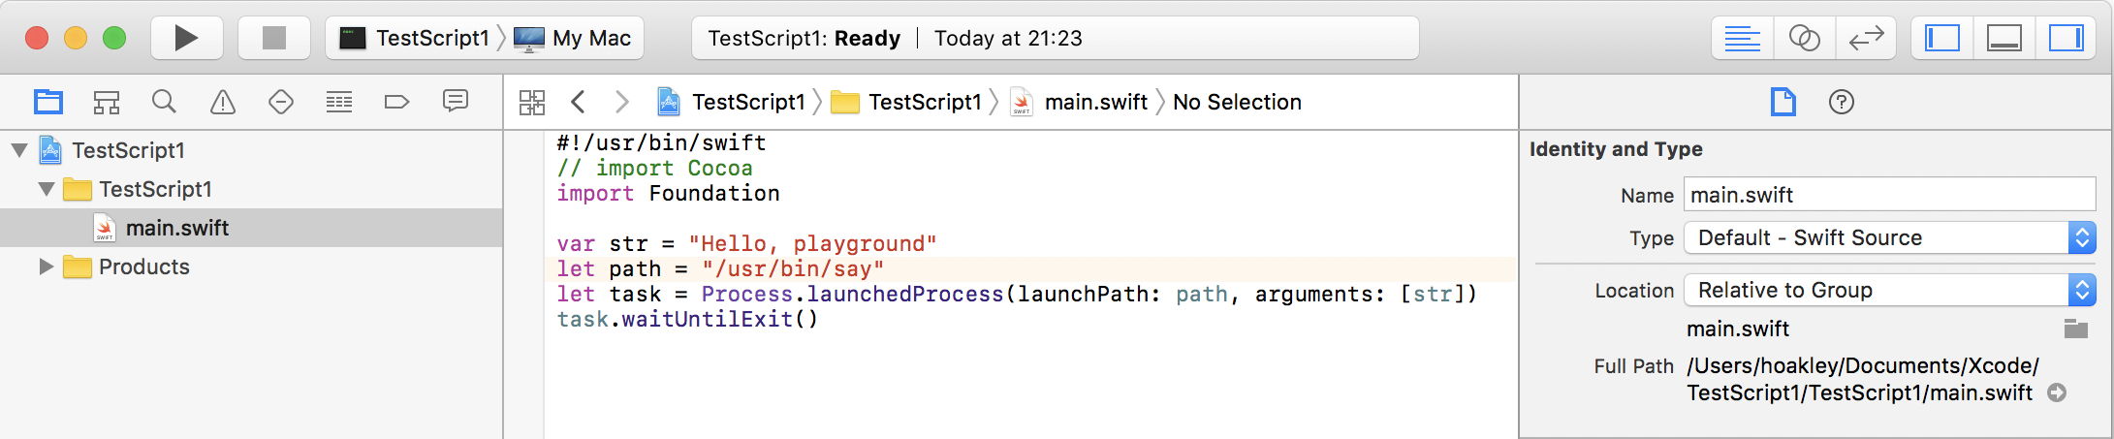Show the Version editor
Viewport: 2114px width, 439px height.
click(1865, 39)
